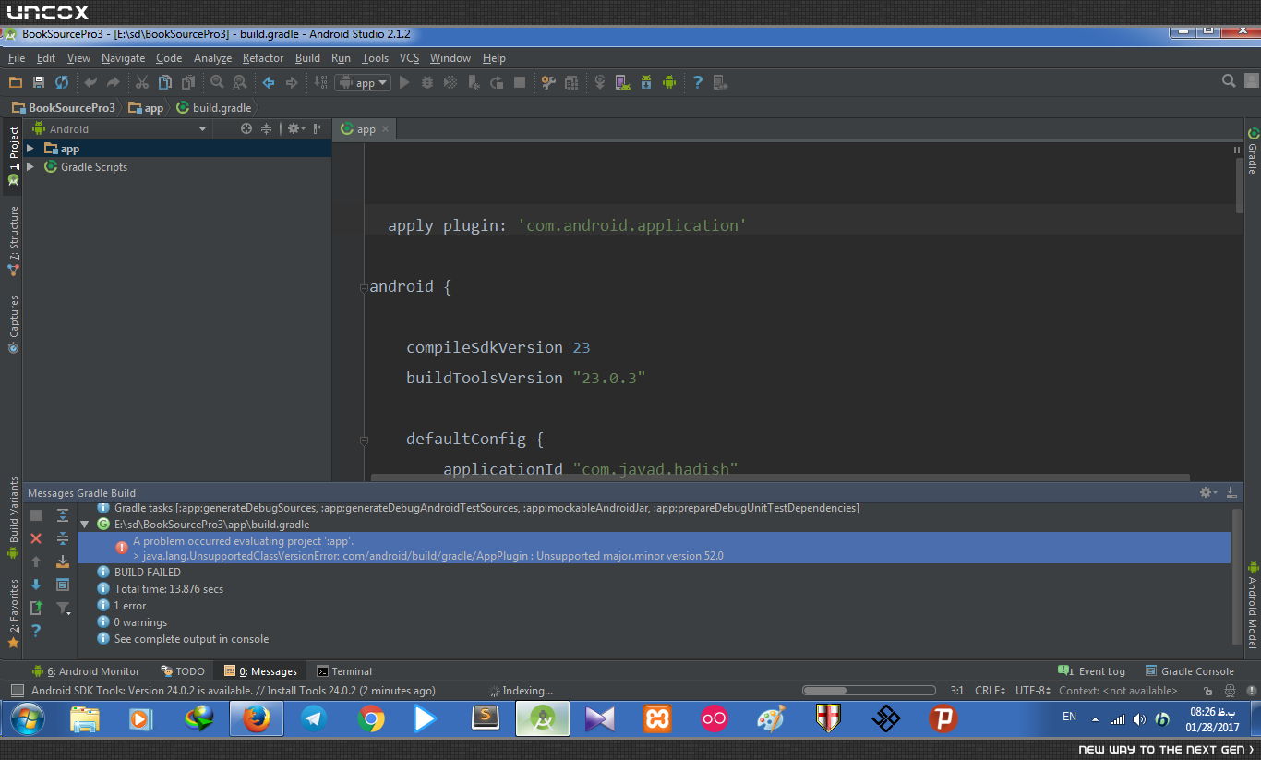
Task: Sync project with Gradle files icon
Action: click(x=599, y=82)
